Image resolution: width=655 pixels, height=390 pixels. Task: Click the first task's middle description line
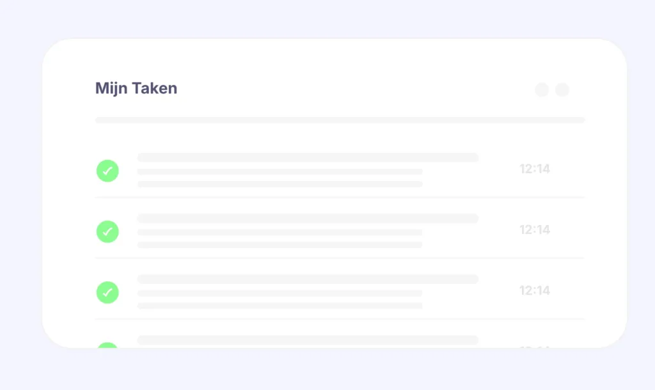280,172
